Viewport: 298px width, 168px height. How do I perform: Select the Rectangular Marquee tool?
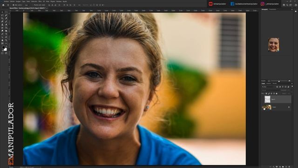click(x=6, y=12)
